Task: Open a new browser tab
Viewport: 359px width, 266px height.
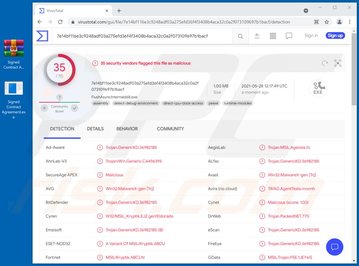Action: tap(119, 11)
